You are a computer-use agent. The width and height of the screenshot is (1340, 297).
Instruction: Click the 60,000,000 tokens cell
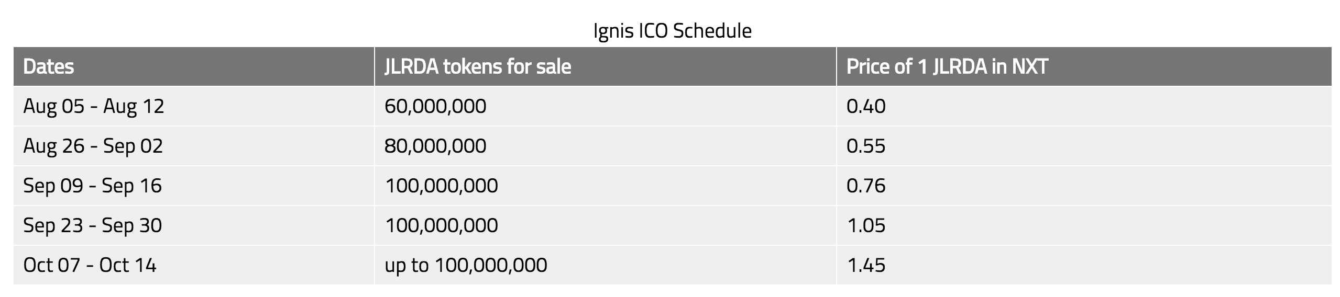(435, 106)
